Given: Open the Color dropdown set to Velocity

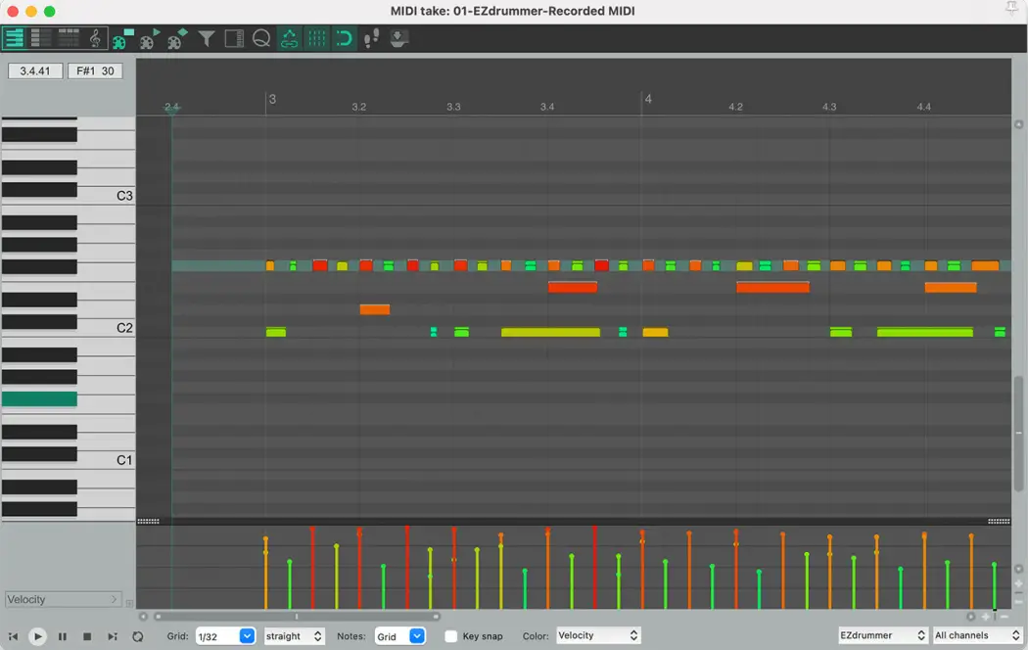Looking at the screenshot, I should 598,634.
